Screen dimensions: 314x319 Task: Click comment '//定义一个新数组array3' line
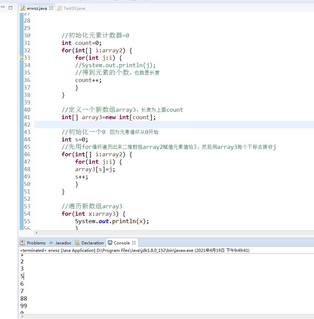(122, 110)
